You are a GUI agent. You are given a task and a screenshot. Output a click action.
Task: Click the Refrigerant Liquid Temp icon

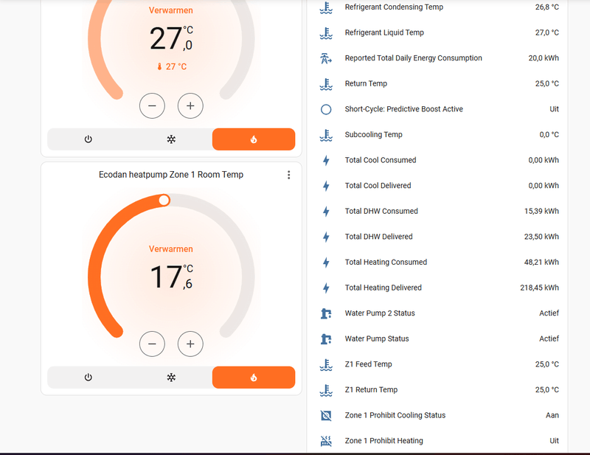[x=326, y=32]
